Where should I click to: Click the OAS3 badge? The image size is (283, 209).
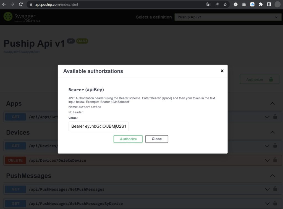click(82, 41)
